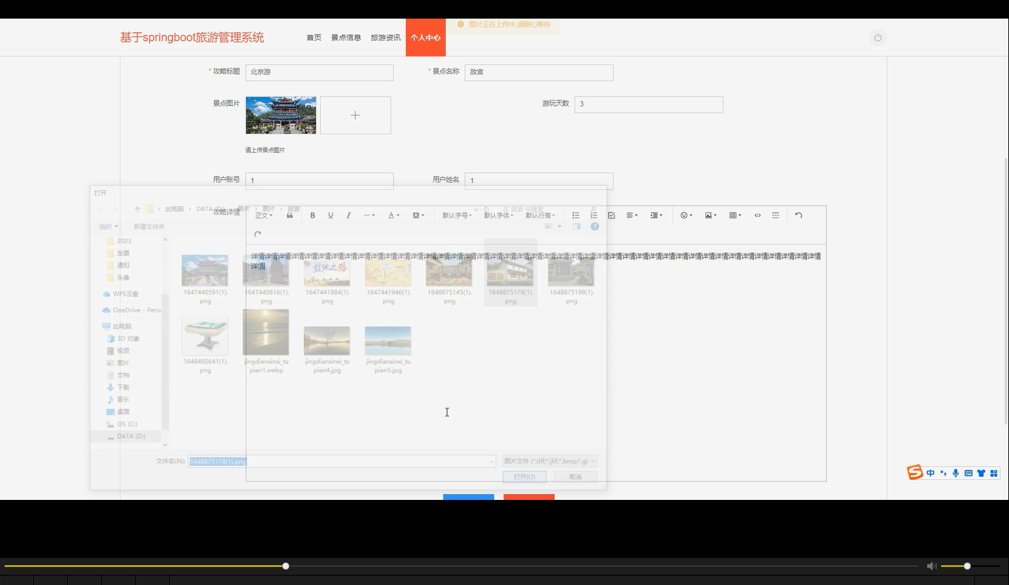This screenshot has height=585, width=1009.
Task: Click the 文件名 filename field
Action: click(x=342, y=461)
